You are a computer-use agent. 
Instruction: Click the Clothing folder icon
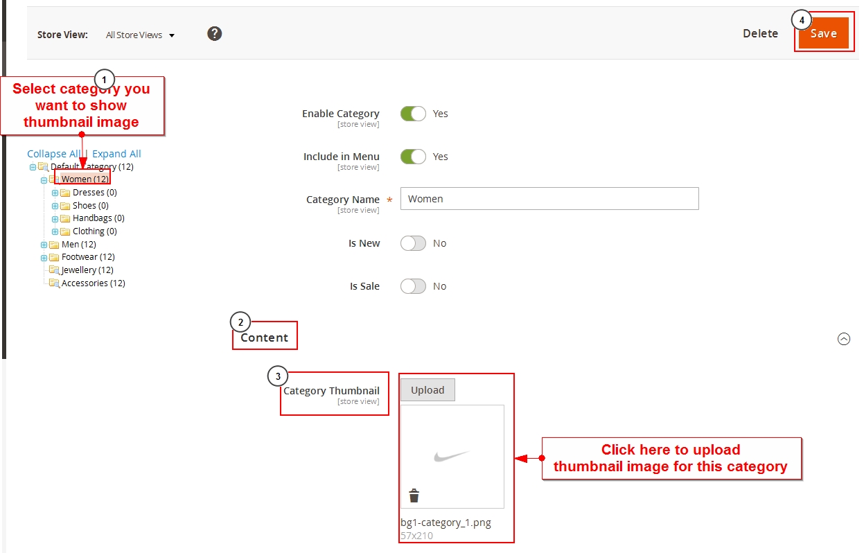(65, 231)
